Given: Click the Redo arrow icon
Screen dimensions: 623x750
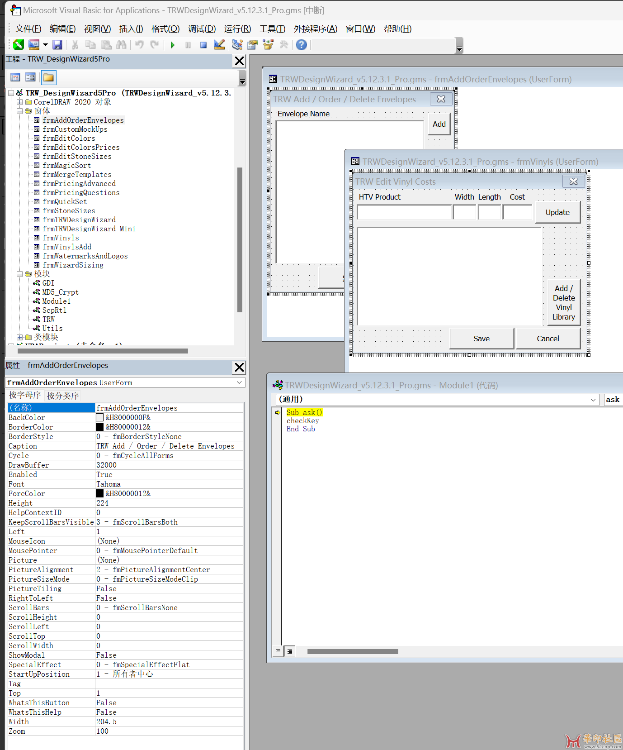Looking at the screenshot, I should [155, 45].
